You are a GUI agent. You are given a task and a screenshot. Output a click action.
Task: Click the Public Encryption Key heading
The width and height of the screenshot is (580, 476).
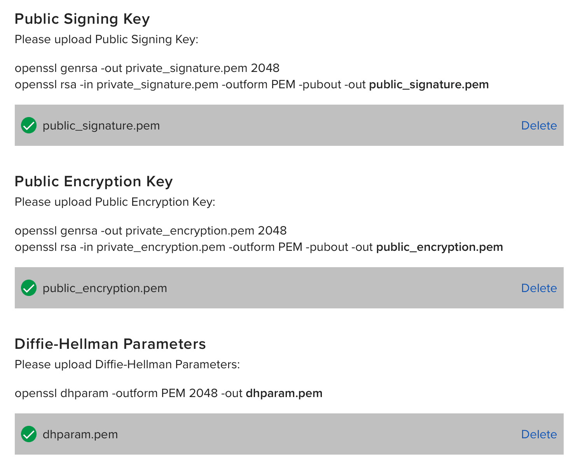[93, 182]
